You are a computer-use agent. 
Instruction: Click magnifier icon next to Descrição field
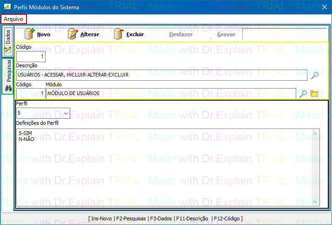pos(315,75)
